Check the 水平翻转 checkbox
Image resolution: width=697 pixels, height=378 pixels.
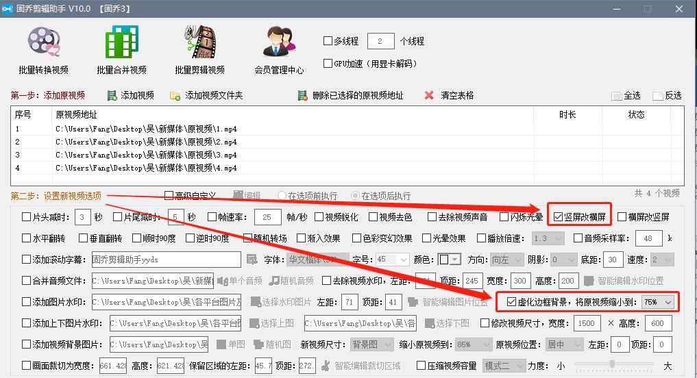27,238
